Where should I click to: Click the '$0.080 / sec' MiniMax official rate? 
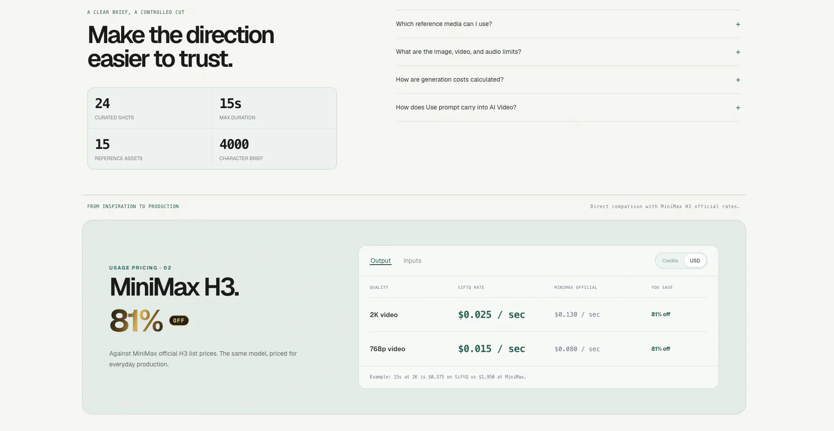click(x=577, y=349)
